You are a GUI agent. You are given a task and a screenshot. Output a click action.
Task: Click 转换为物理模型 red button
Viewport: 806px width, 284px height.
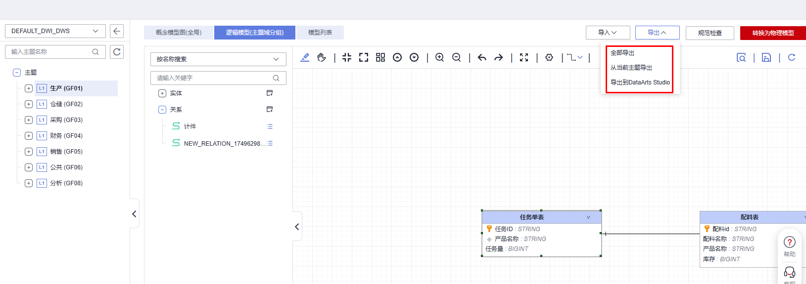pyautogui.click(x=773, y=33)
